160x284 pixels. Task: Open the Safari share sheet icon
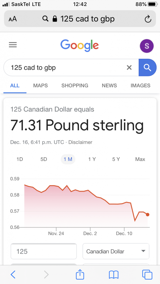pos(80,274)
